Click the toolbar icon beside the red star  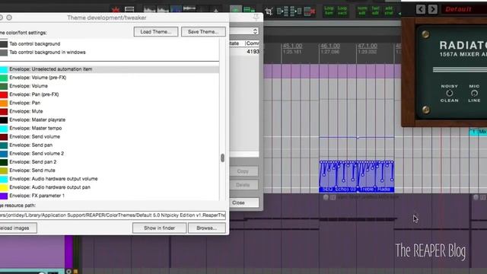[129, 10]
